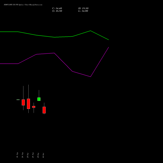Click the low price value L: 14.00

(x=83, y=11)
